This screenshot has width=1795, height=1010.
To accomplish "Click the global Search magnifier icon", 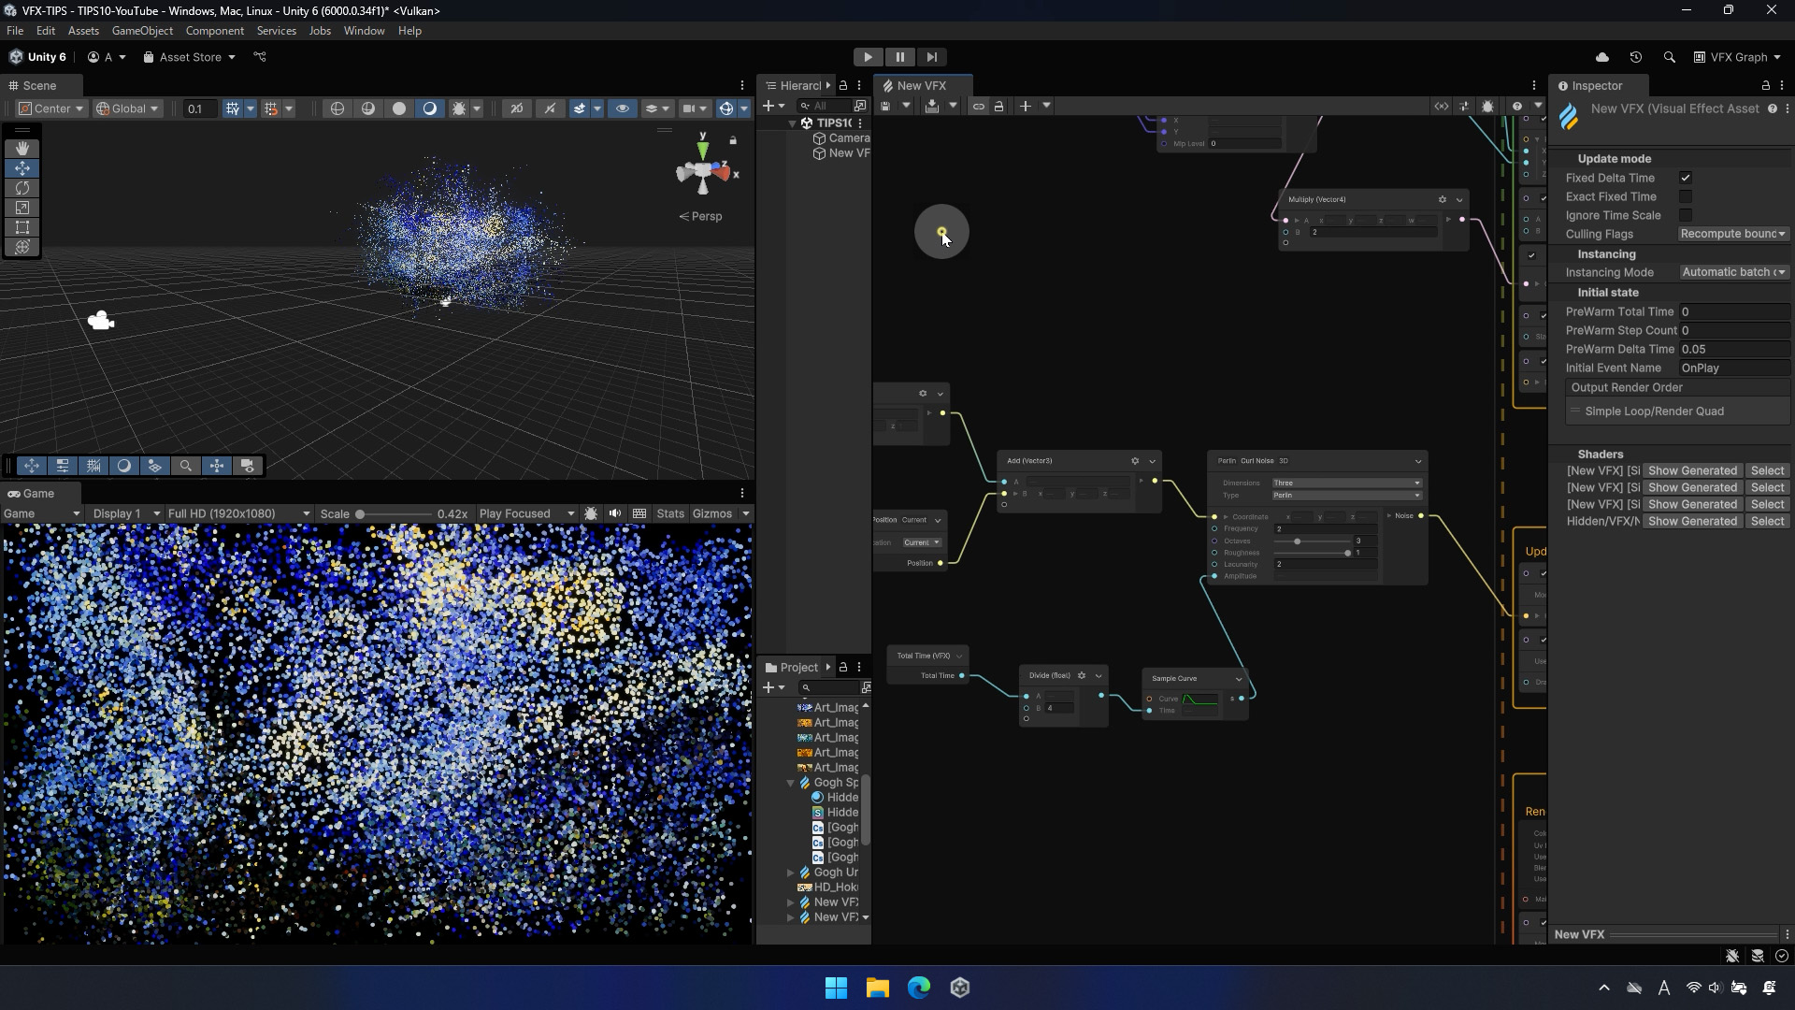I will pyautogui.click(x=1669, y=57).
